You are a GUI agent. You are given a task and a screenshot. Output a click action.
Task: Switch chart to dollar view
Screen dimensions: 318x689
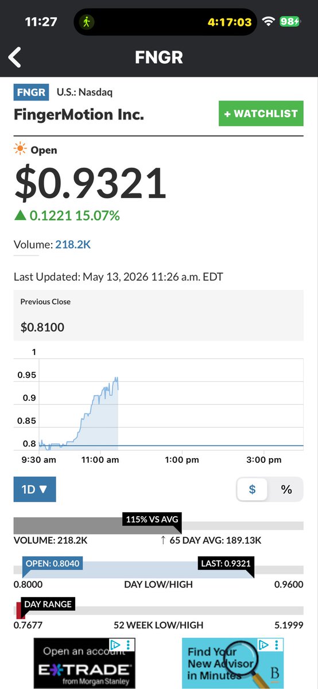[253, 490]
